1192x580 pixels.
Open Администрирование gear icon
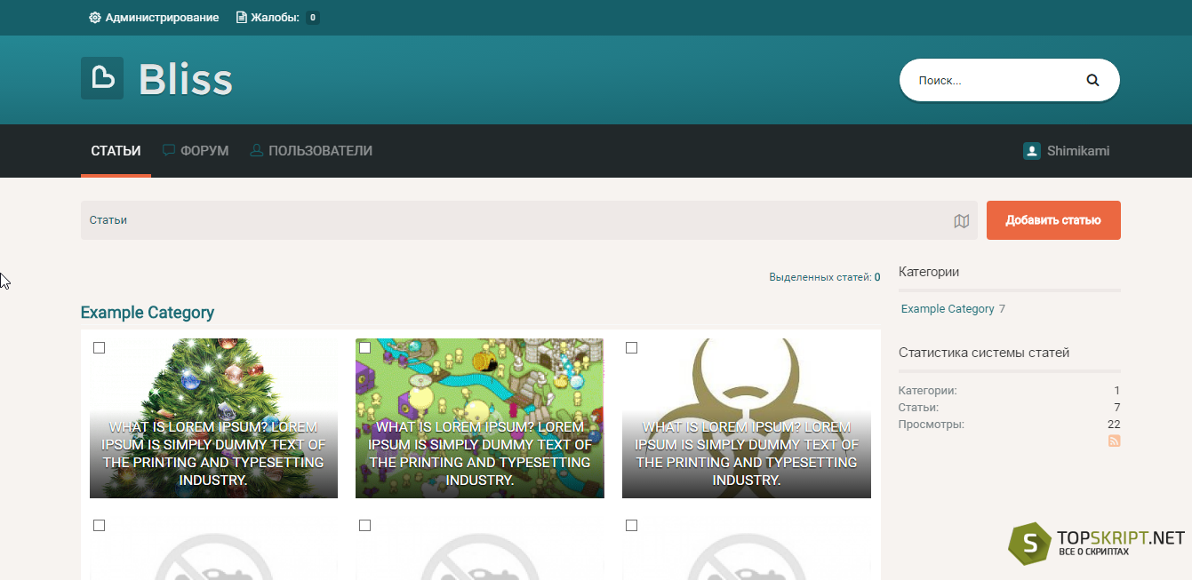[95, 18]
